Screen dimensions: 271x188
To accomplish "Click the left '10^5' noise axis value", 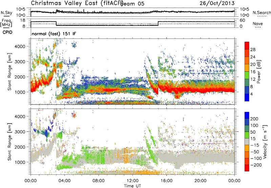I will 21,9.
